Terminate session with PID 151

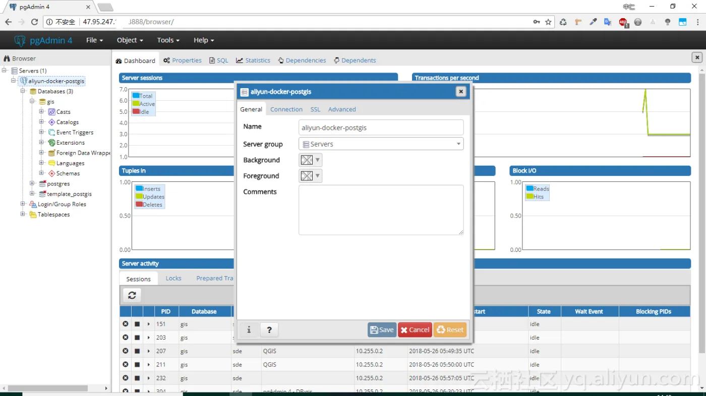pyautogui.click(x=125, y=324)
